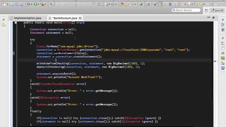Image resolution: width=226 pixels, height=127 pixels.
Task: Toggle block selection mode
Action: pos(170,4)
